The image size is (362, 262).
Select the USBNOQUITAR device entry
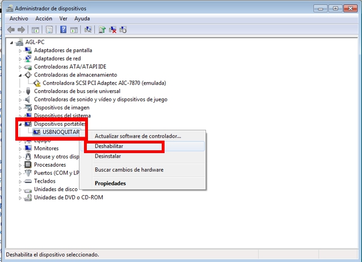coord(61,132)
